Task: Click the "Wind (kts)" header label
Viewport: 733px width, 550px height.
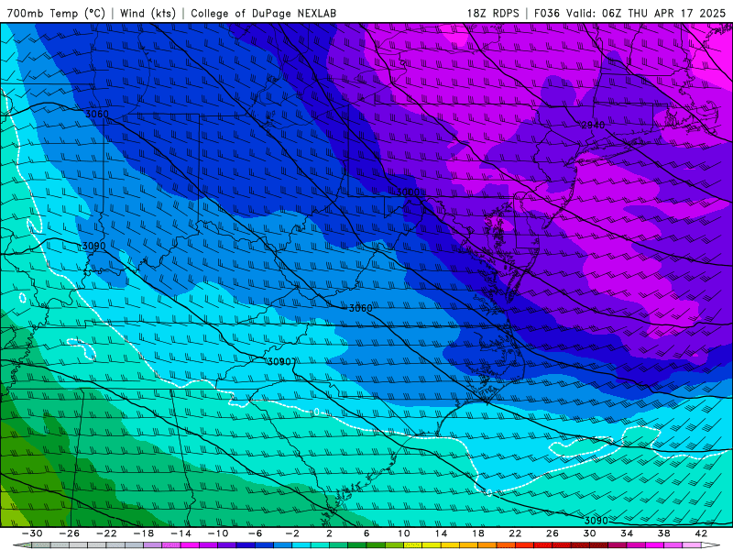Action: (148, 13)
